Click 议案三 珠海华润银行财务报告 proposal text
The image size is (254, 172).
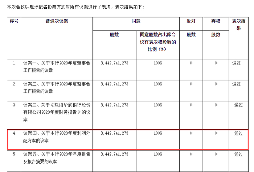click(x=57, y=112)
